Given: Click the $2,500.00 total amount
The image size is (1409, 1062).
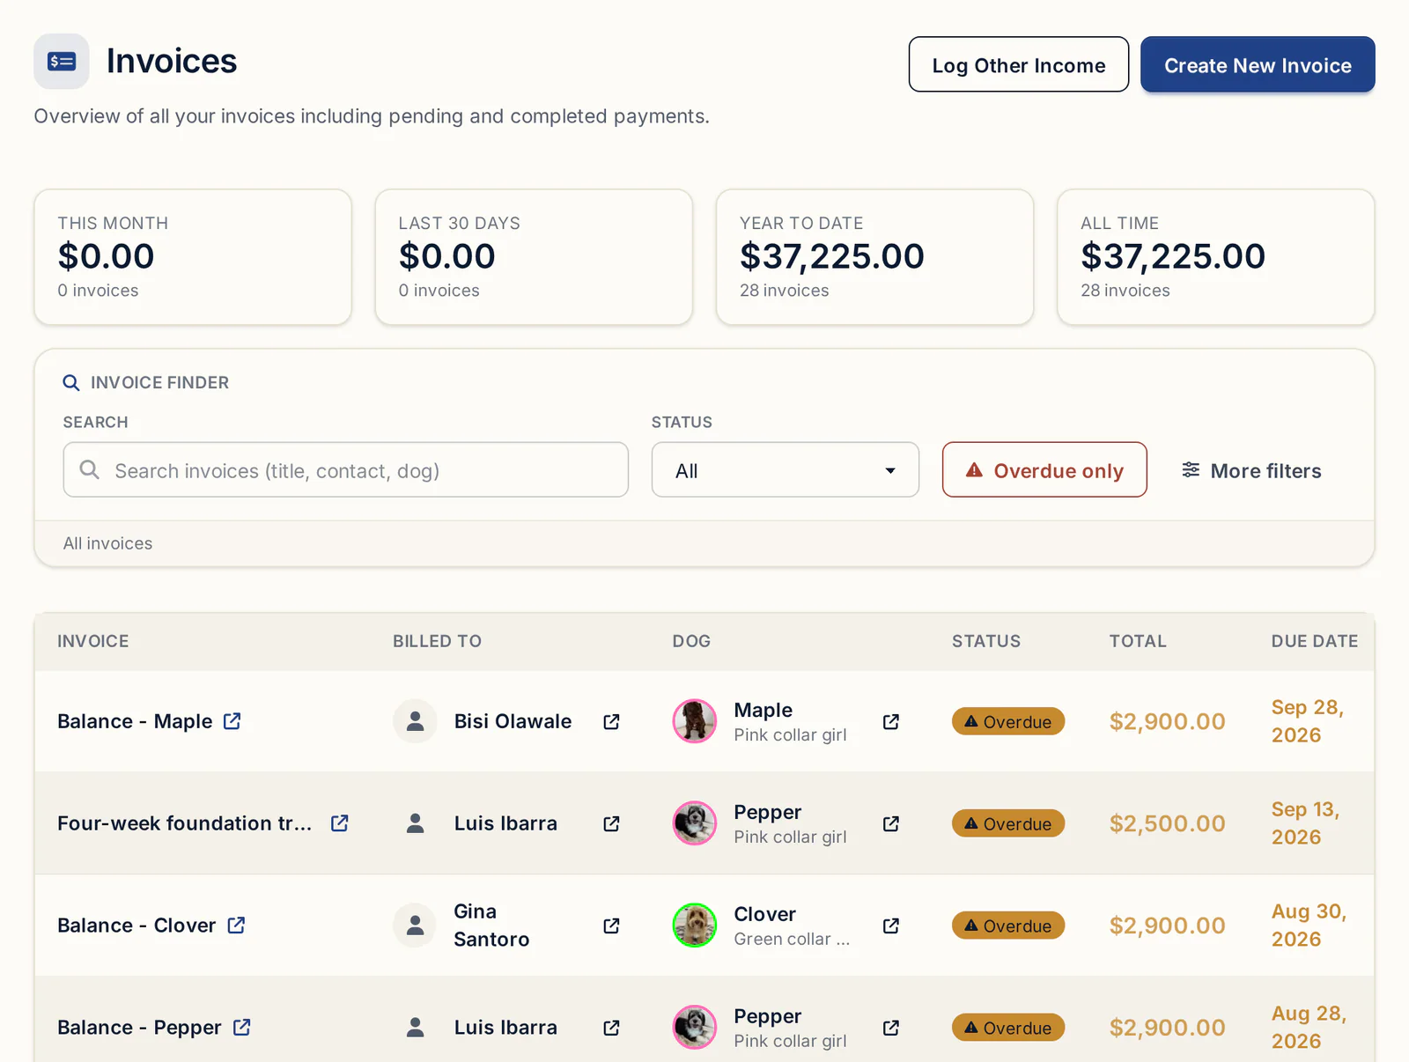Looking at the screenshot, I should click(x=1168, y=823).
